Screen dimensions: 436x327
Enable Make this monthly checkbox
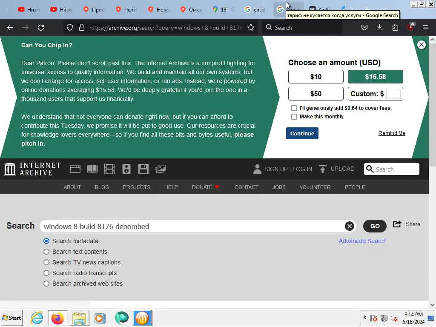(294, 117)
